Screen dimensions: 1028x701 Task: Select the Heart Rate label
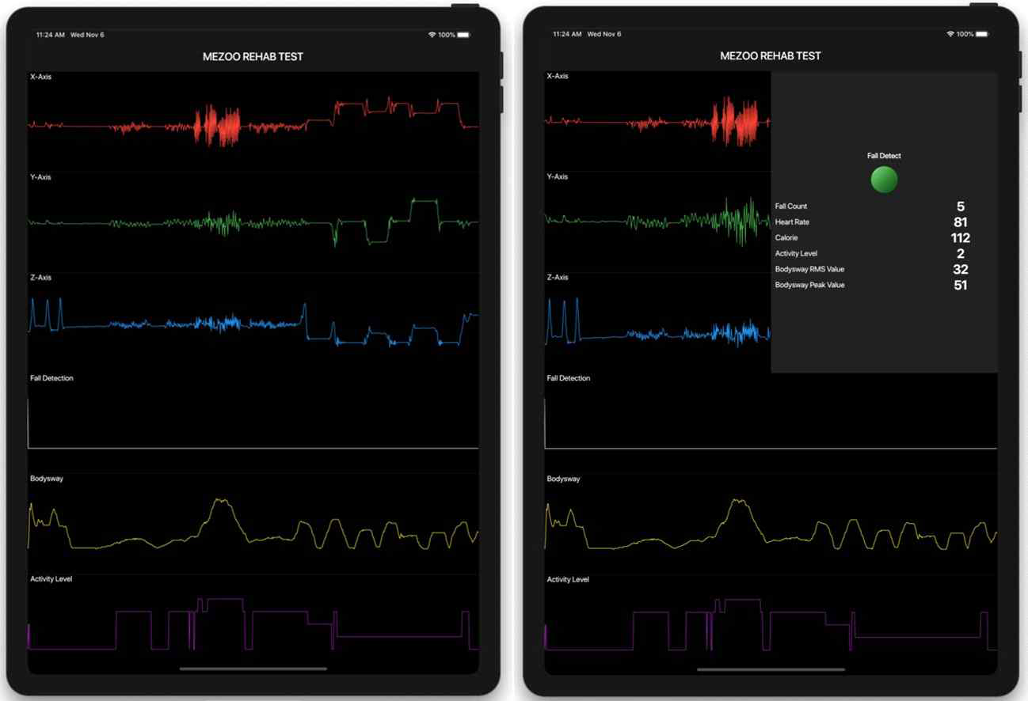pyautogui.click(x=792, y=222)
